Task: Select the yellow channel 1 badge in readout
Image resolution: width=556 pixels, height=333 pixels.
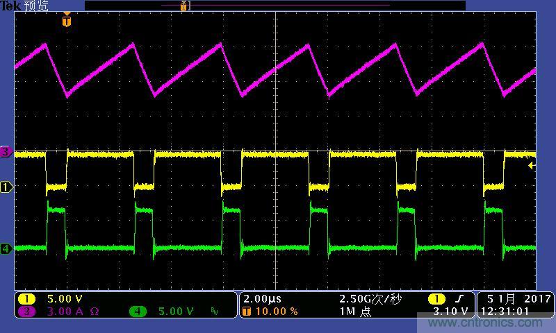Action: coord(26,298)
